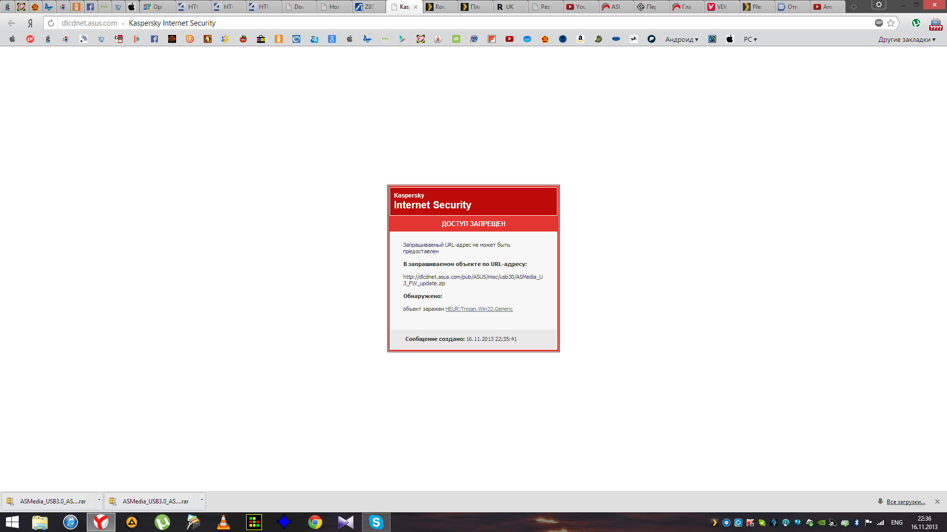Image resolution: width=947 pixels, height=532 pixels.
Task: Open the Другие закладки dropdown
Action: [x=906, y=39]
